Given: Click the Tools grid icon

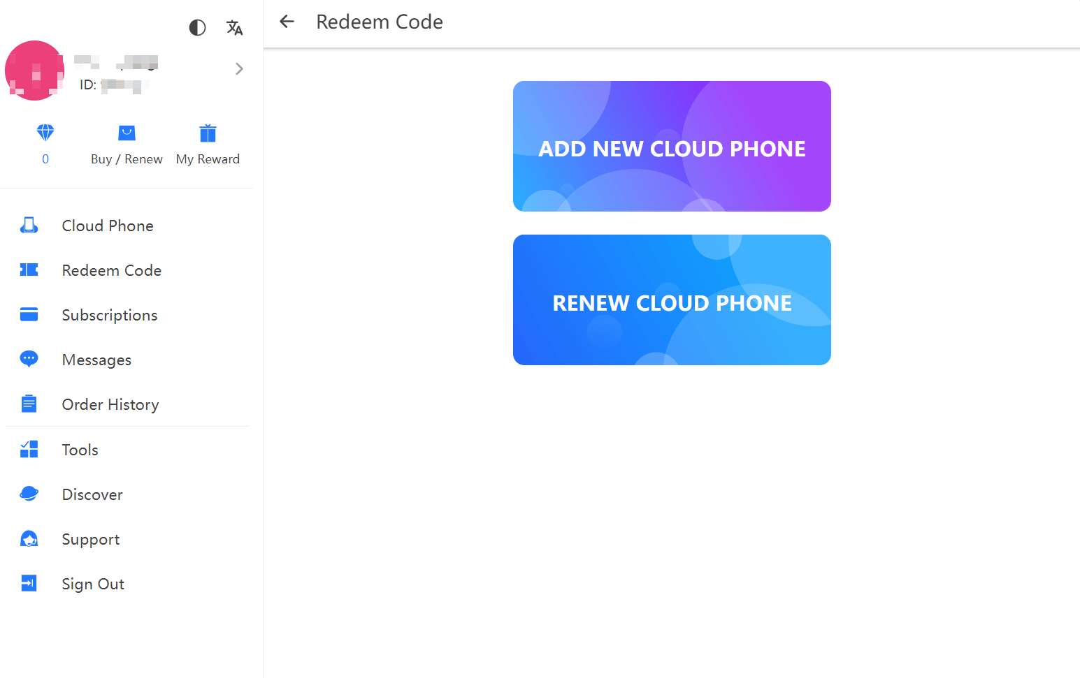Looking at the screenshot, I should point(29,449).
